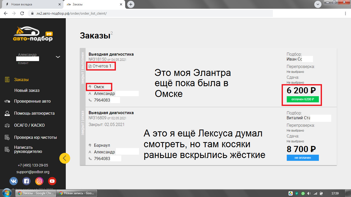Click the network signal tray icon

(315, 193)
